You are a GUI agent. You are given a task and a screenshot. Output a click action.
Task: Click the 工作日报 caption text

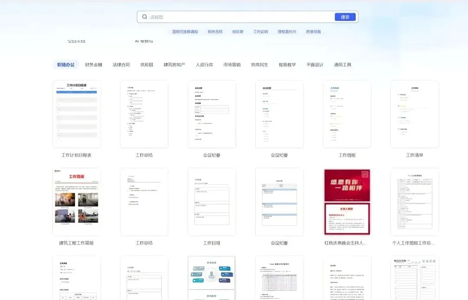point(211,243)
